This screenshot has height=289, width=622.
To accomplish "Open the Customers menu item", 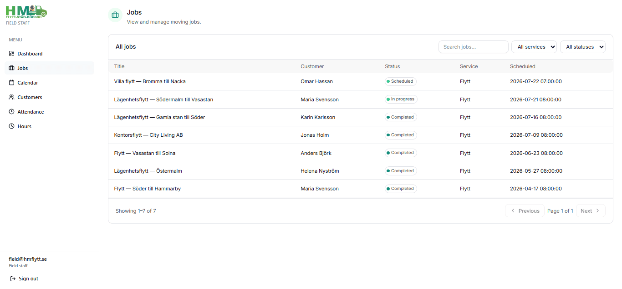I will [49, 97].
